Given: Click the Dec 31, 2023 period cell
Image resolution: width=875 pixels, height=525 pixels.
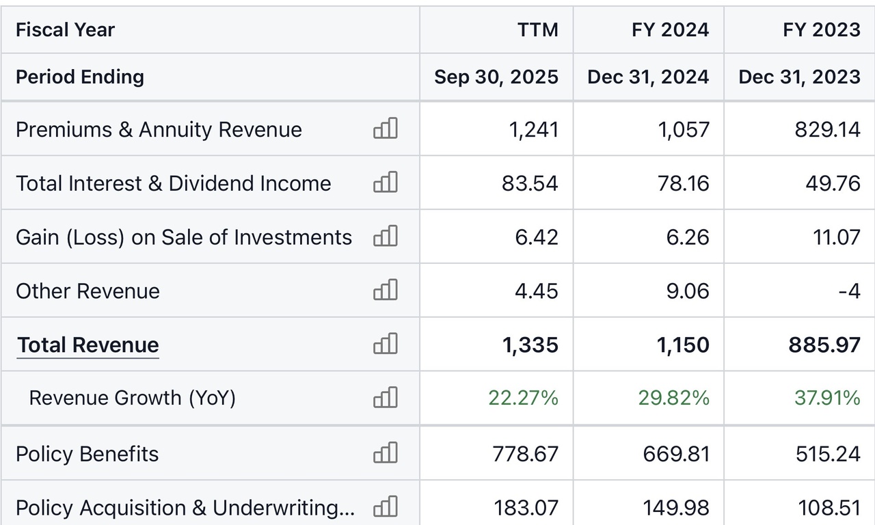Looking at the screenshot, I should 799,77.
